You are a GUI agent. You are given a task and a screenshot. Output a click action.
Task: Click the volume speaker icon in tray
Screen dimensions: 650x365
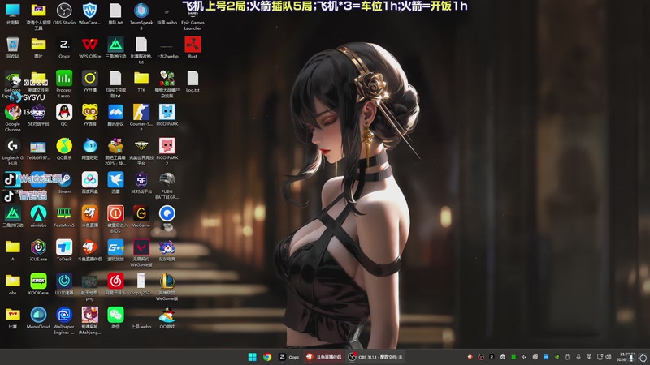click(x=609, y=357)
